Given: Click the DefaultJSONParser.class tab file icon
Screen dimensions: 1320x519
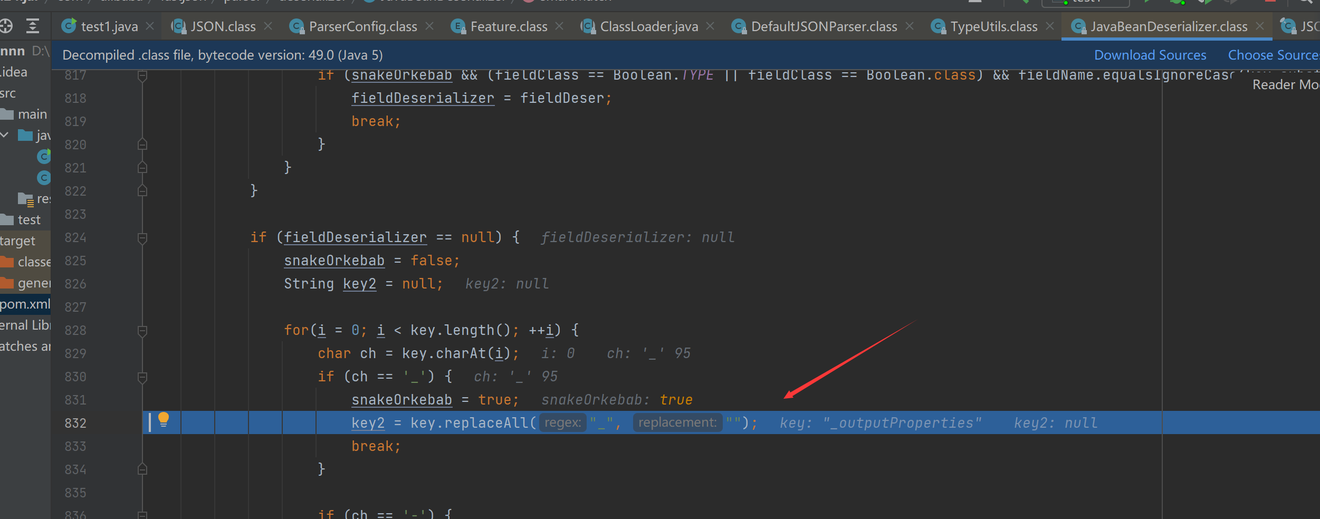Looking at the screenshot, I should click(x=739, y=26).
